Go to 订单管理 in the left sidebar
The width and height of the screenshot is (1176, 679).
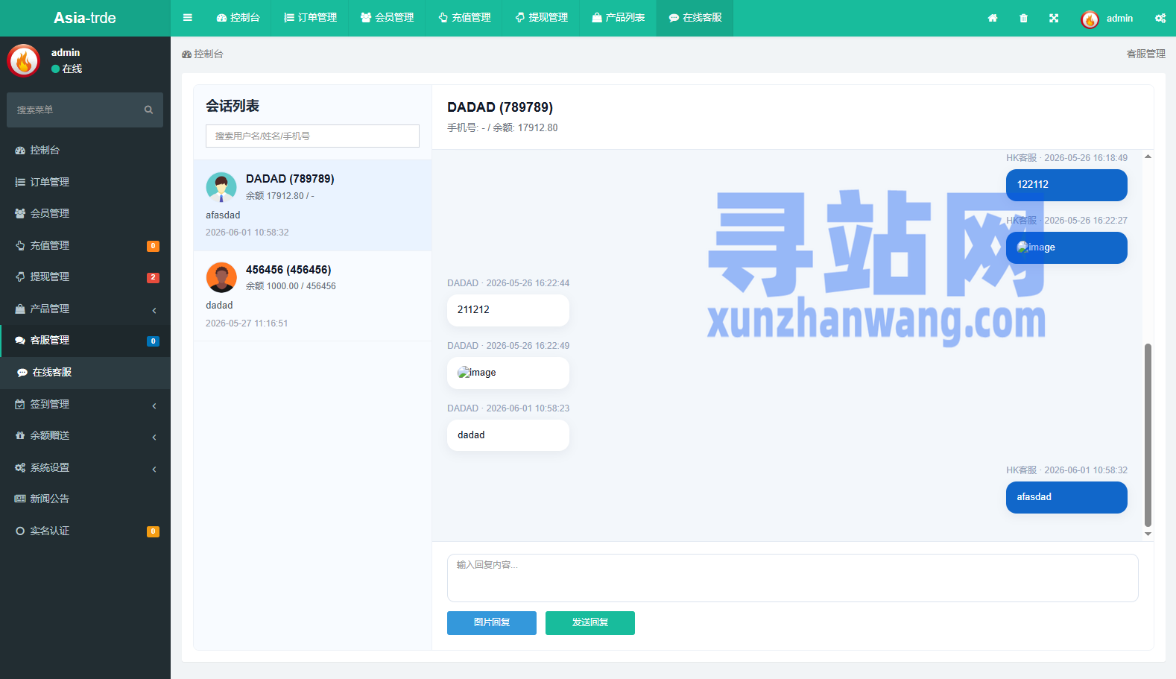pos(85,182)
